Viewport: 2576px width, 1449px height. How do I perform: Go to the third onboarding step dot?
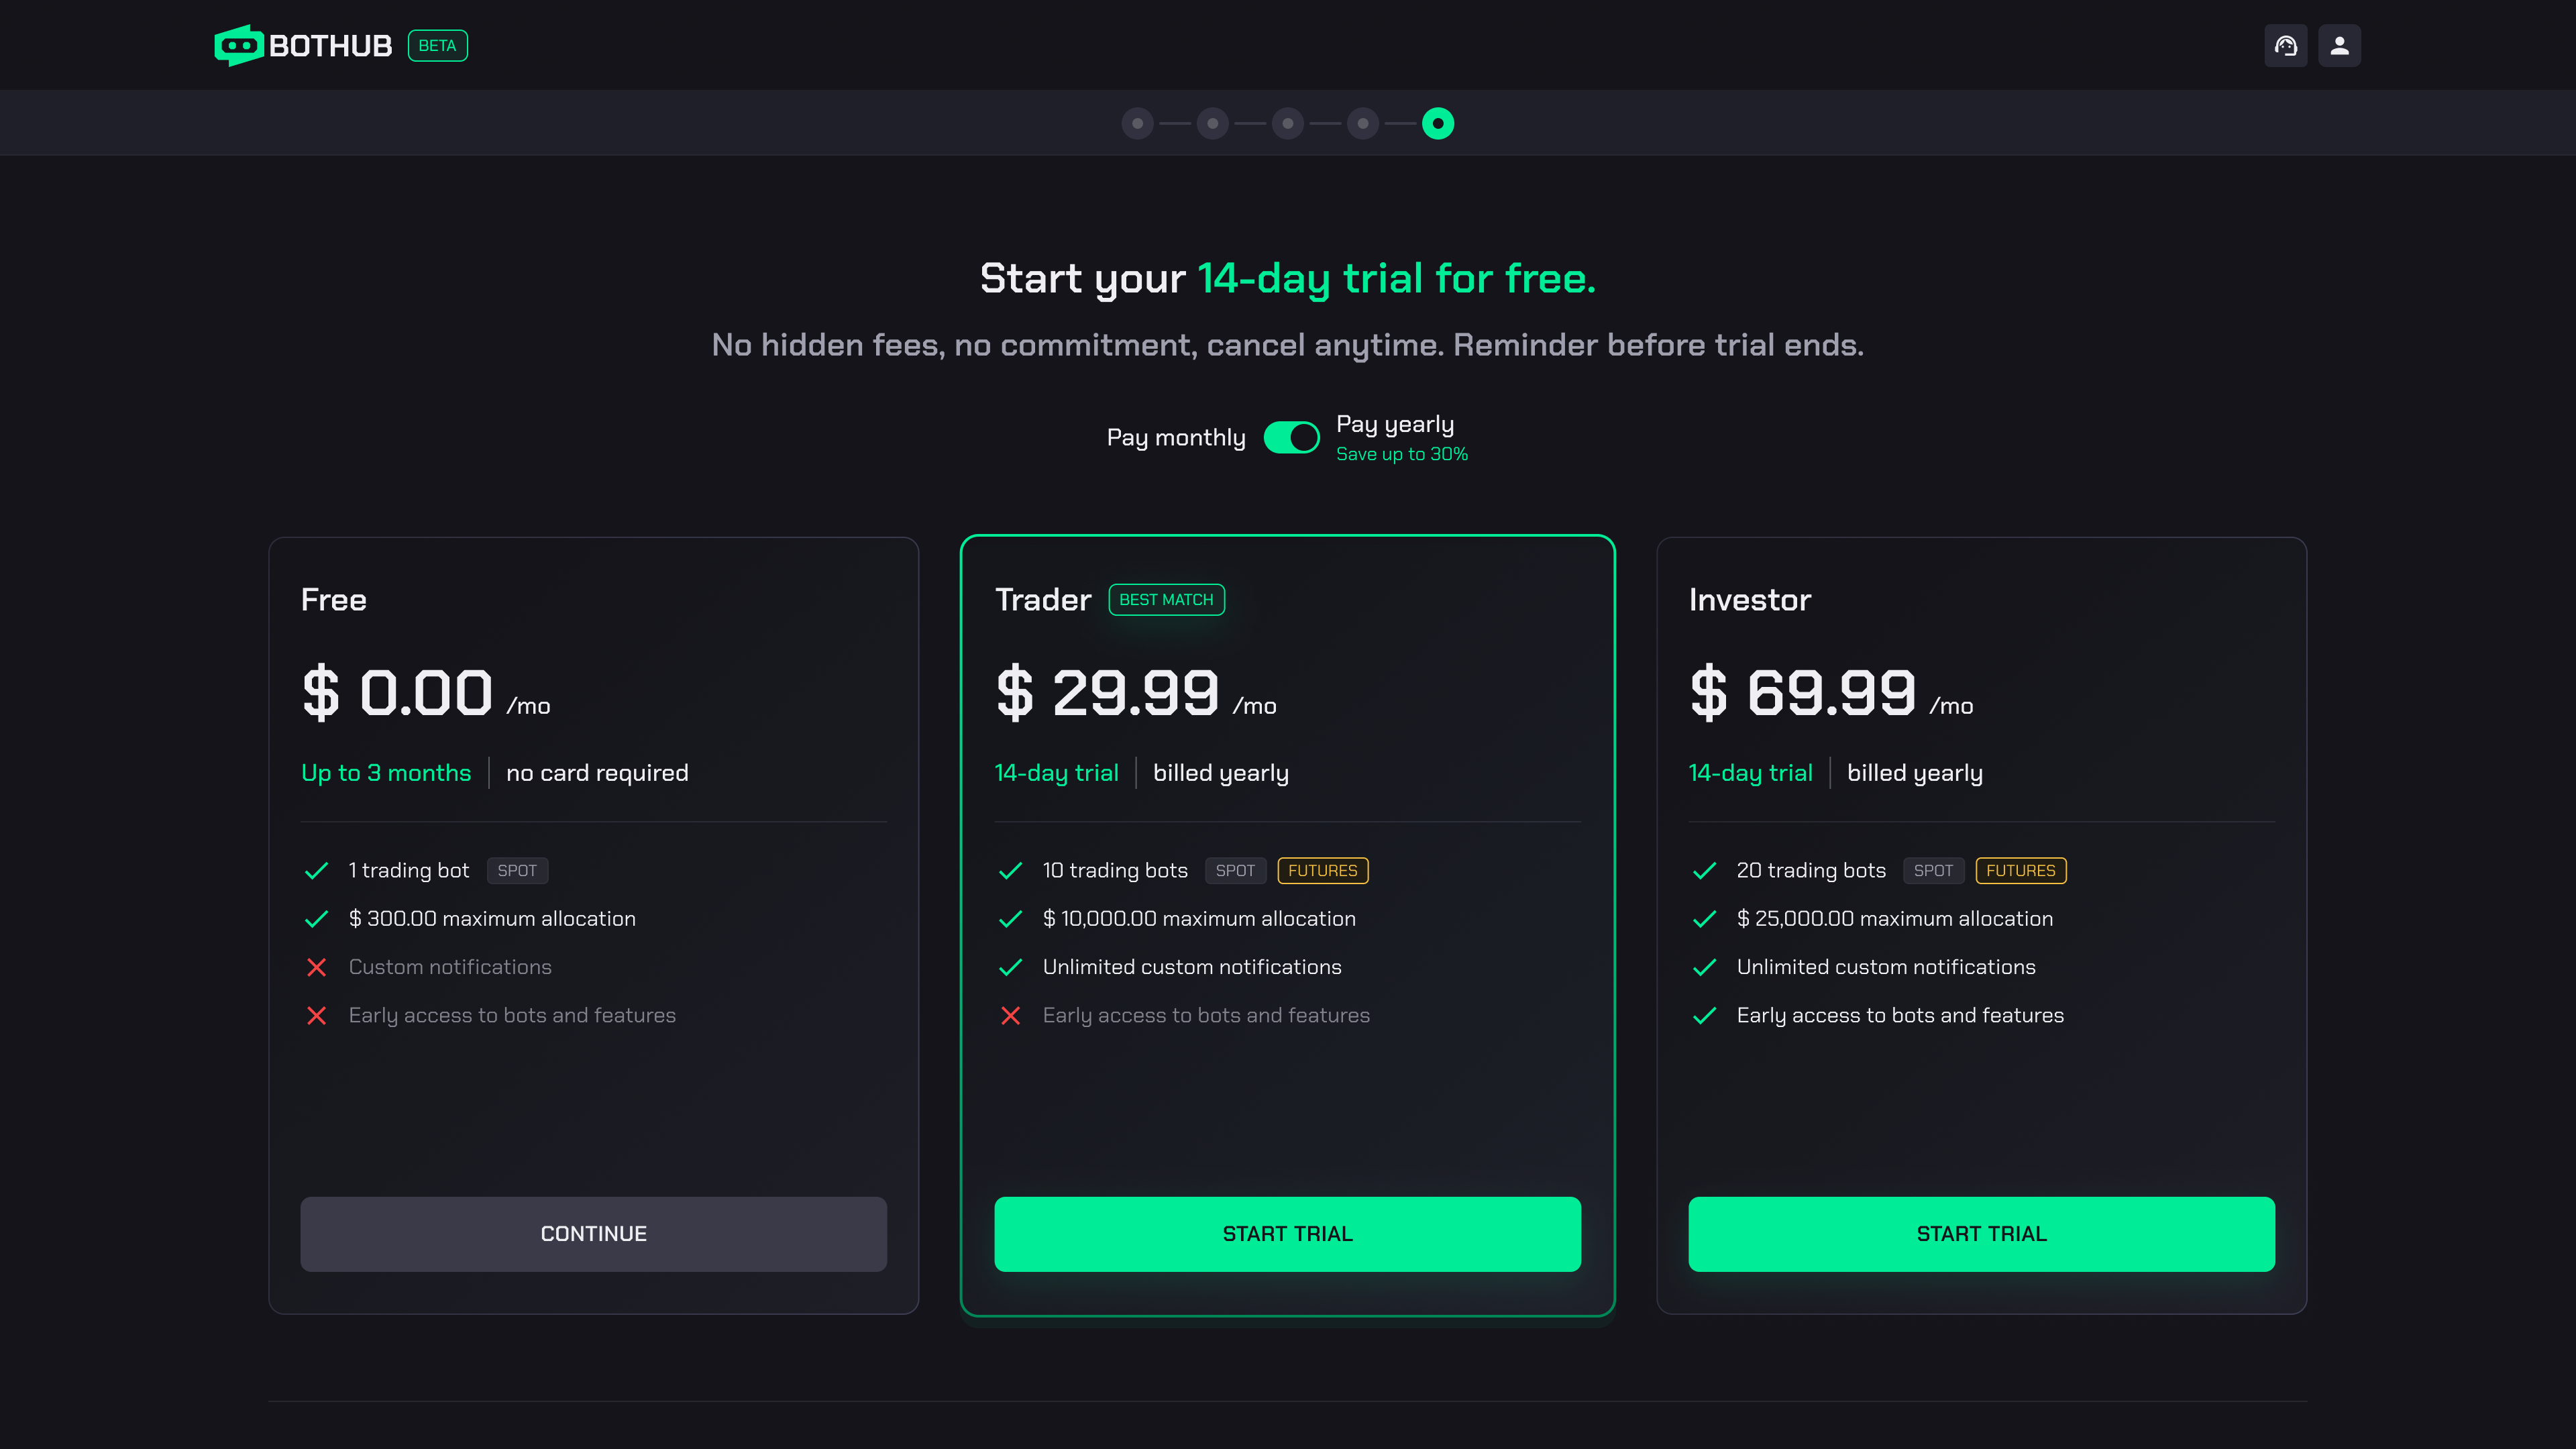(x=1288, y=124)
